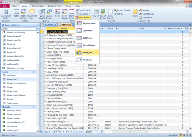This screenshot has width=192, height=137.
Task: Open Report Design view
Action: [x=103, y=14]
